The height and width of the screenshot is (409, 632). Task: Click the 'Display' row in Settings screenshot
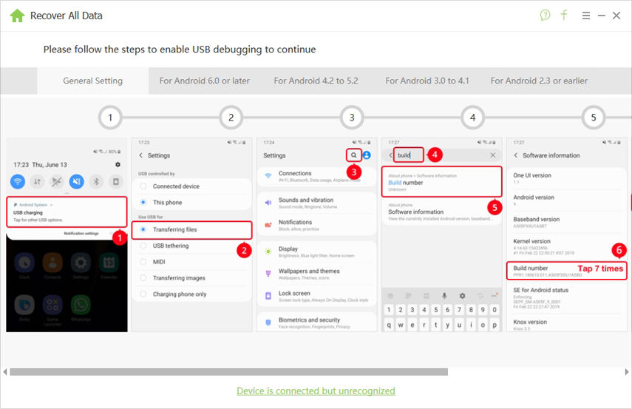click(x=317, y=251)
